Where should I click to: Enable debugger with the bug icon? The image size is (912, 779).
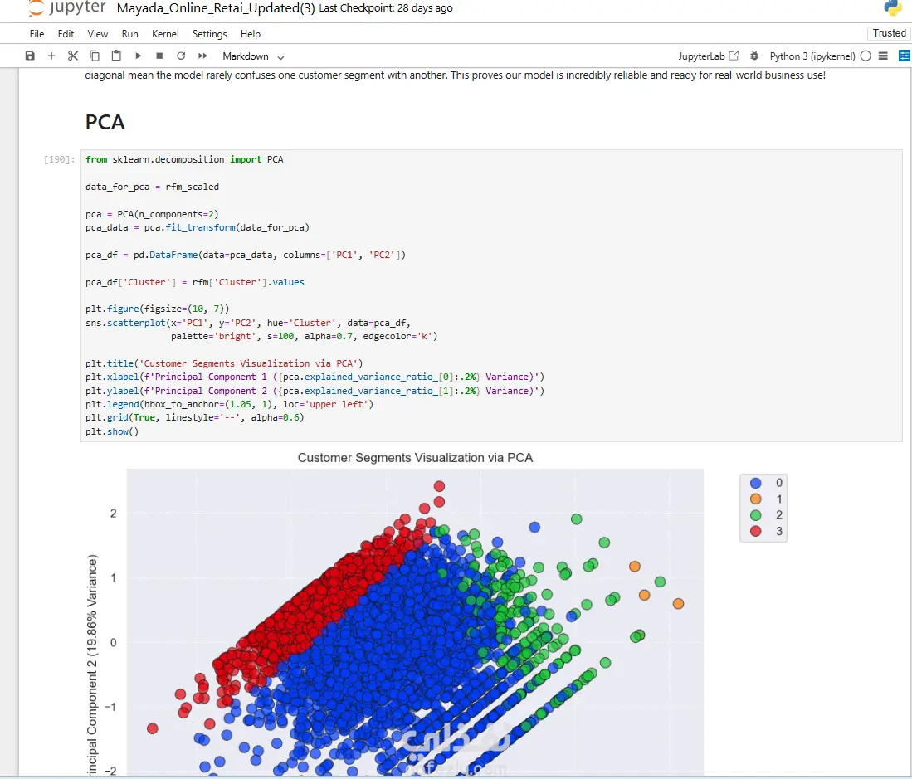pyautogui.click(x=754, y=56)
